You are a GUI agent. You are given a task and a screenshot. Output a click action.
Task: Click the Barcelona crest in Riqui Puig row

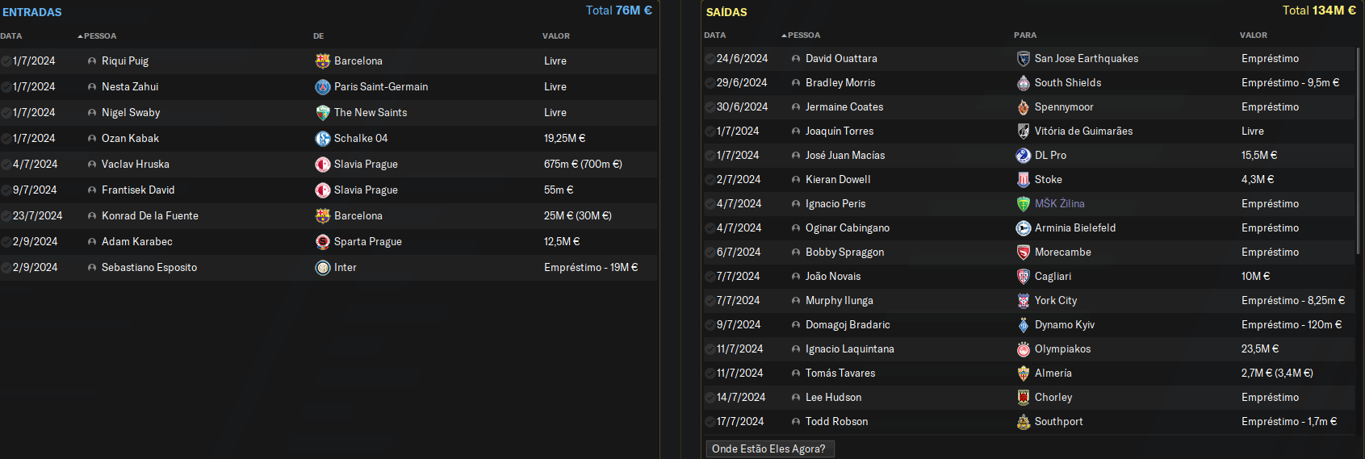point(323,61)
